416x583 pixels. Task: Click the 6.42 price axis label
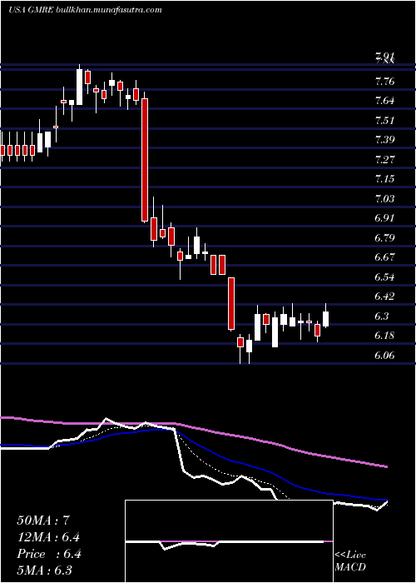384,296
